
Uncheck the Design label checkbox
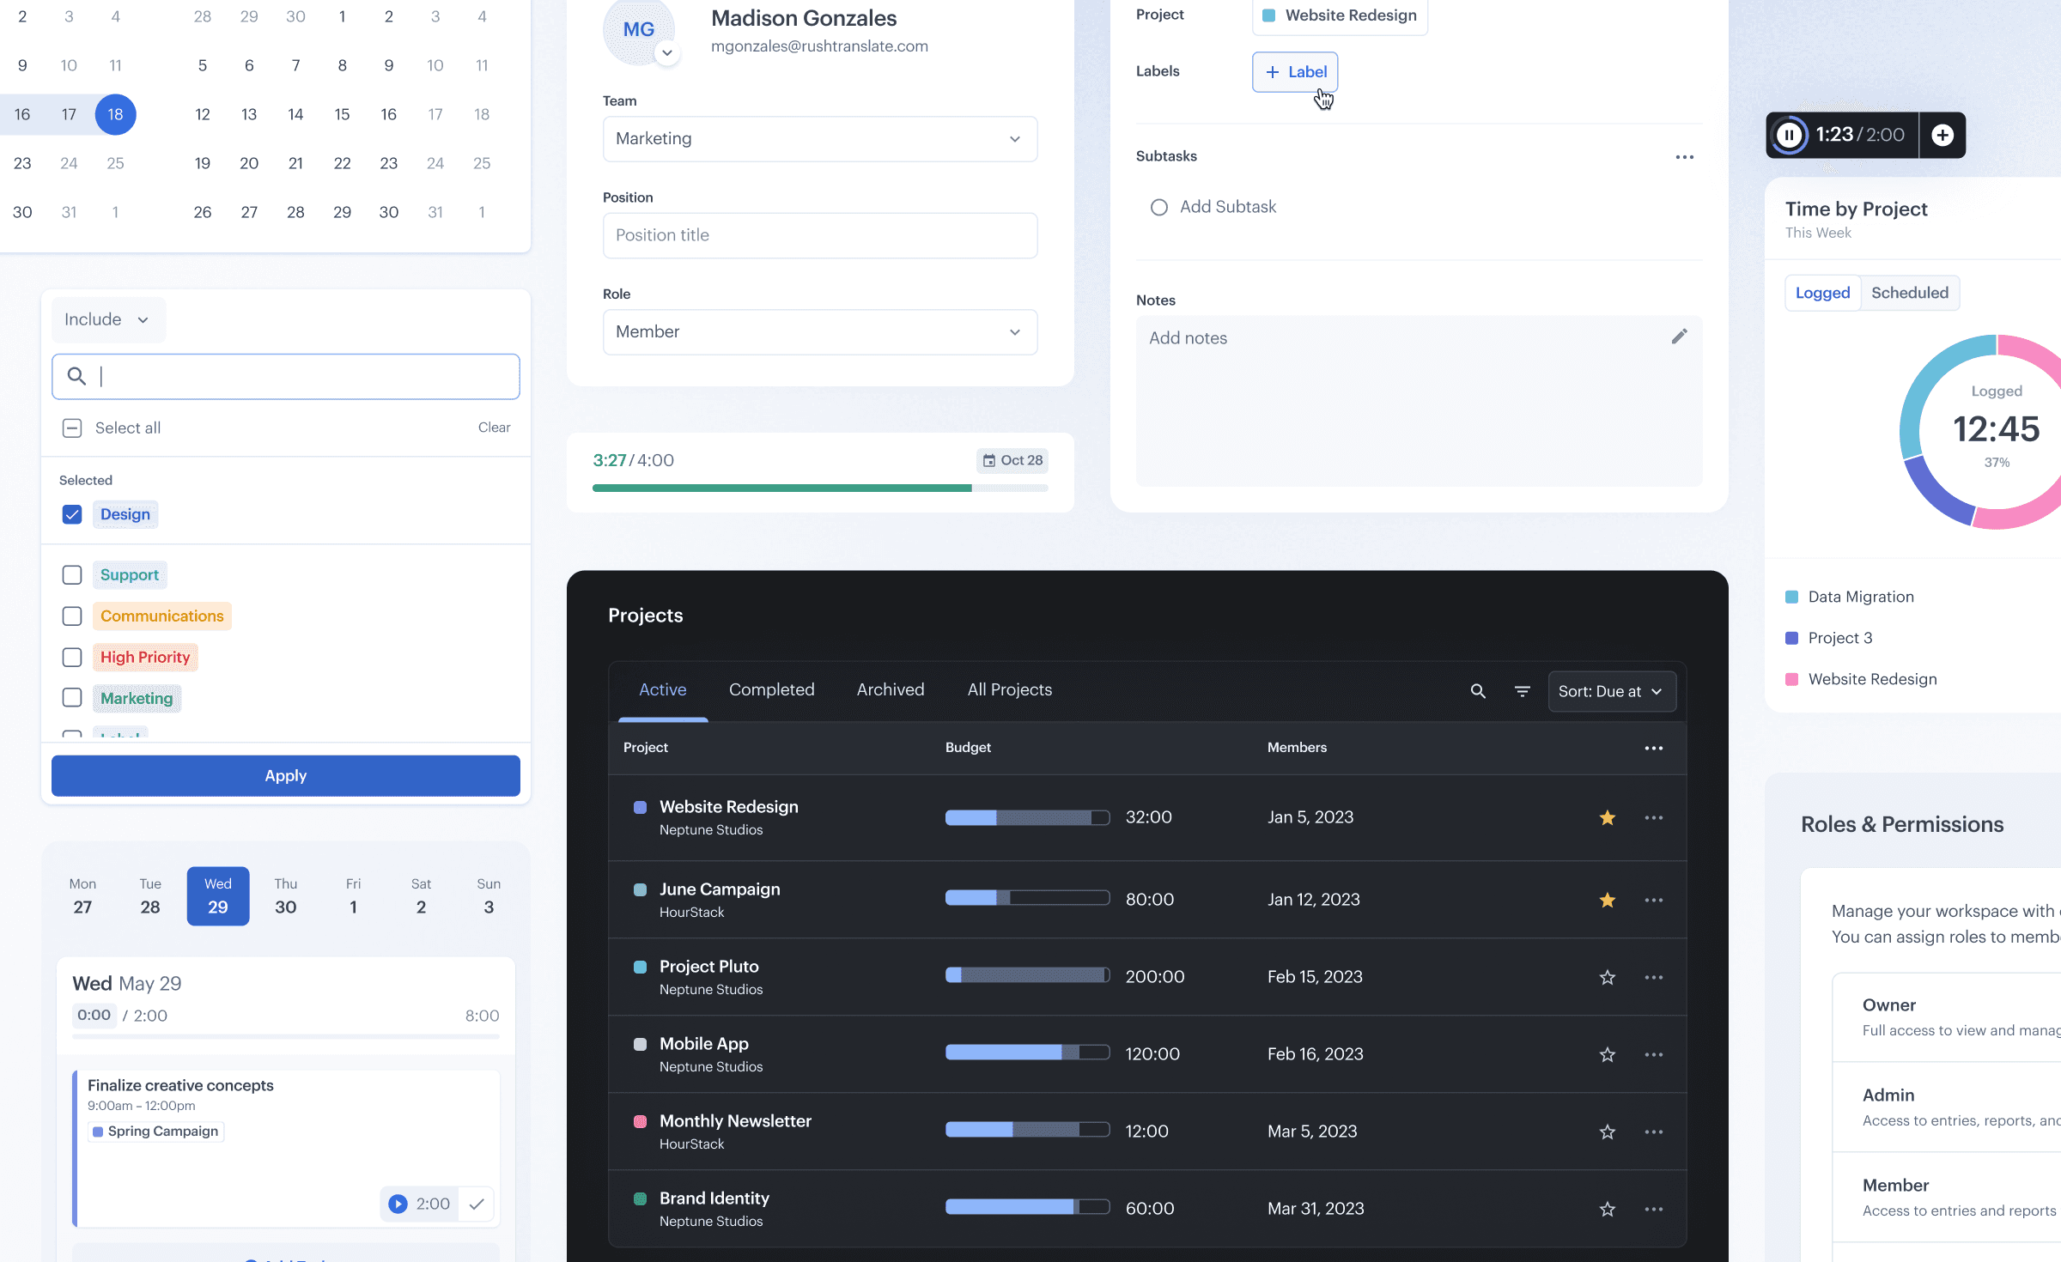click(x=72, y=514)
